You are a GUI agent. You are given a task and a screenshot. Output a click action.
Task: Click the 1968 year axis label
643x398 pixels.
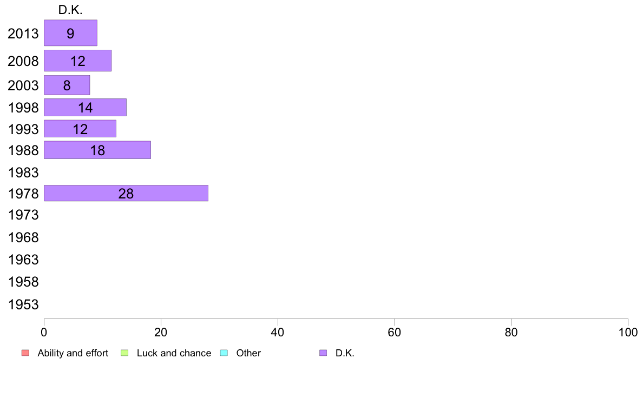click(x=23, y=237)
